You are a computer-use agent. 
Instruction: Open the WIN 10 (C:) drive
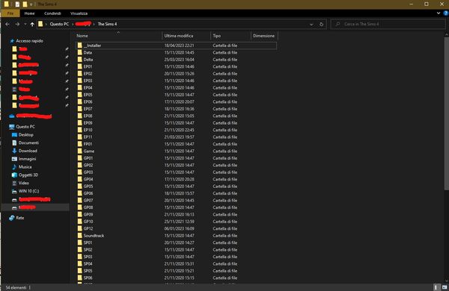(x=28, y=191)
